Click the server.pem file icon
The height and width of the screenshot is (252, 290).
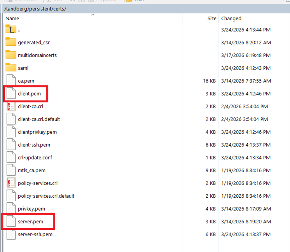tap(11, 221)
